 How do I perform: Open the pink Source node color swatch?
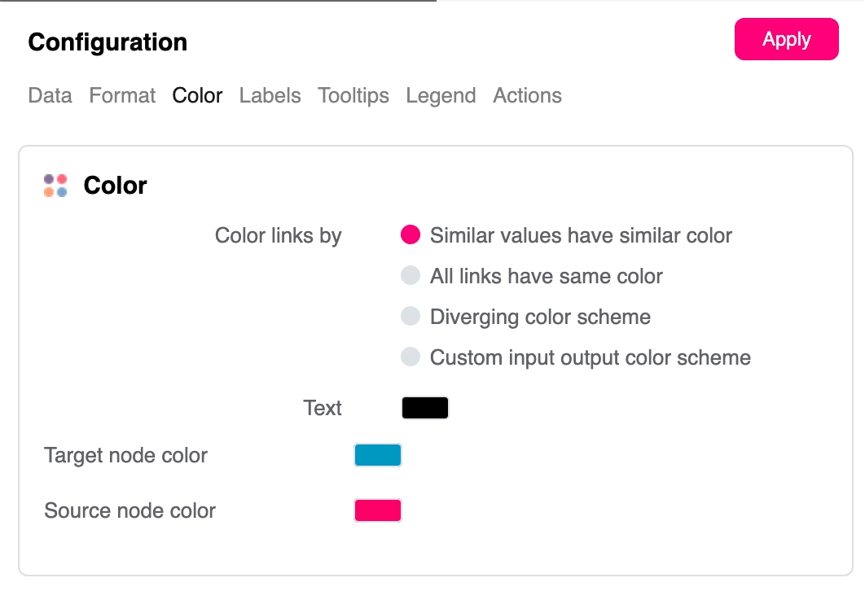378,510
